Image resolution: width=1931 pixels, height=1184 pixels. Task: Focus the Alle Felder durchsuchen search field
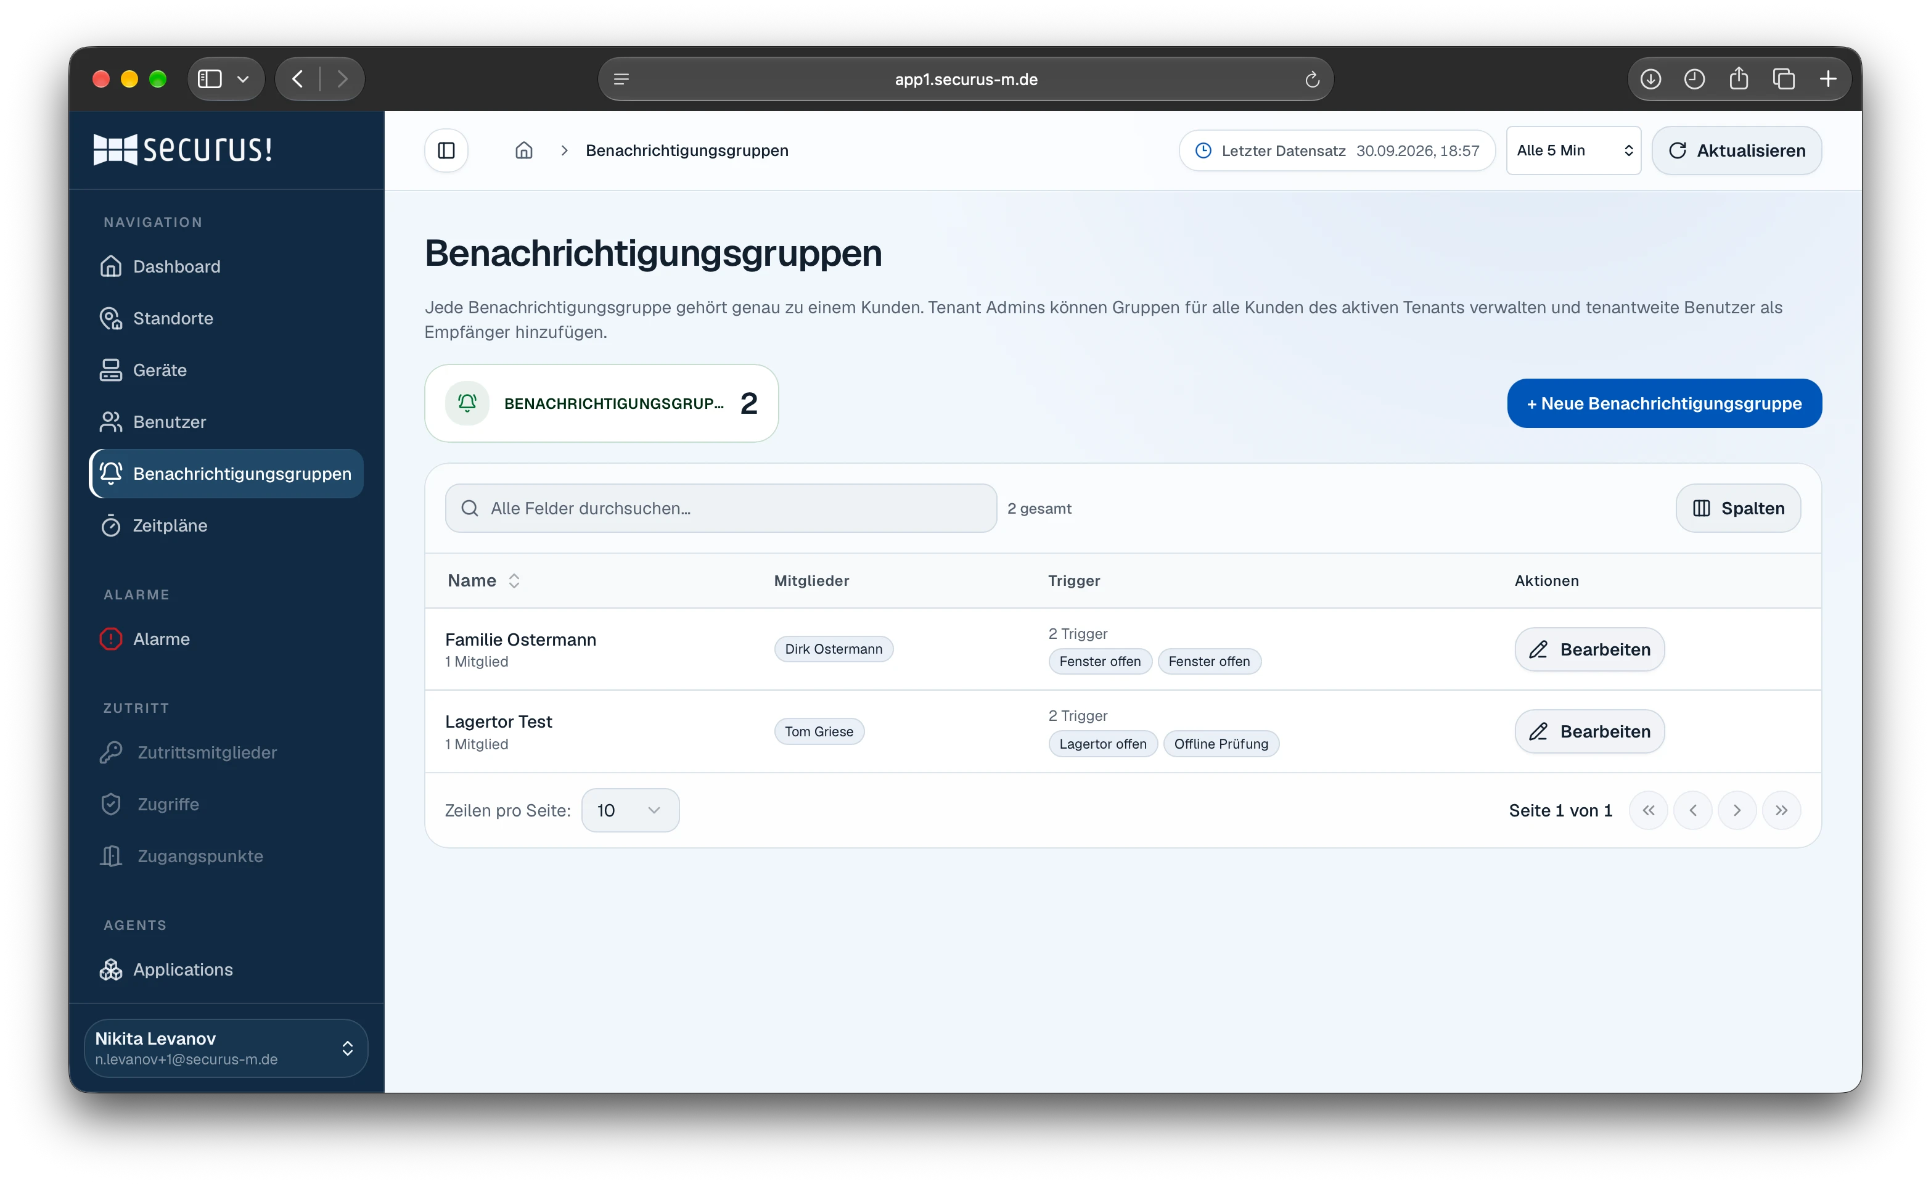[x=720, y=508]
